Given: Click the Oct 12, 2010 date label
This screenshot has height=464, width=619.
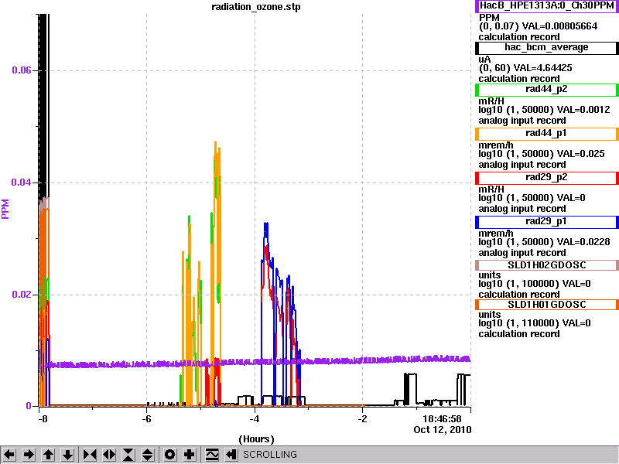Looking at the screenshot, I should [x=443, y=429].
